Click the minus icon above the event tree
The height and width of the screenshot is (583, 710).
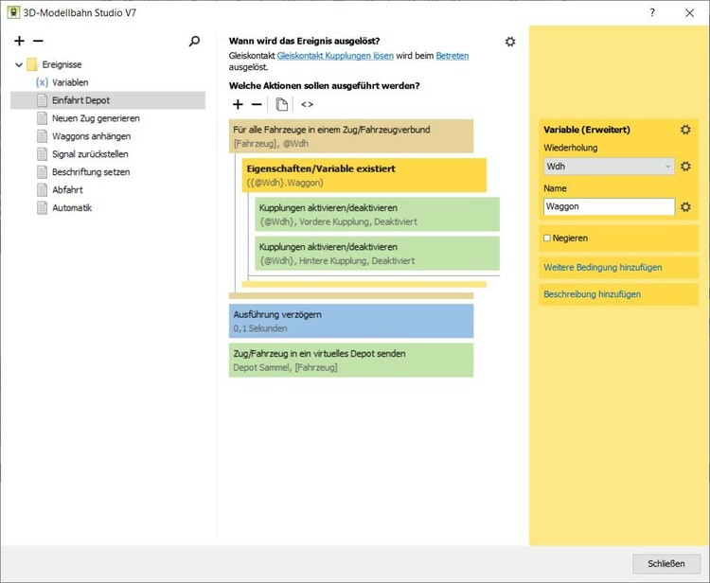point(38,42)
